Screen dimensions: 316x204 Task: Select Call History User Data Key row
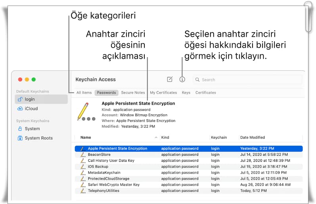pyautogui.click(x=189, y=161)
